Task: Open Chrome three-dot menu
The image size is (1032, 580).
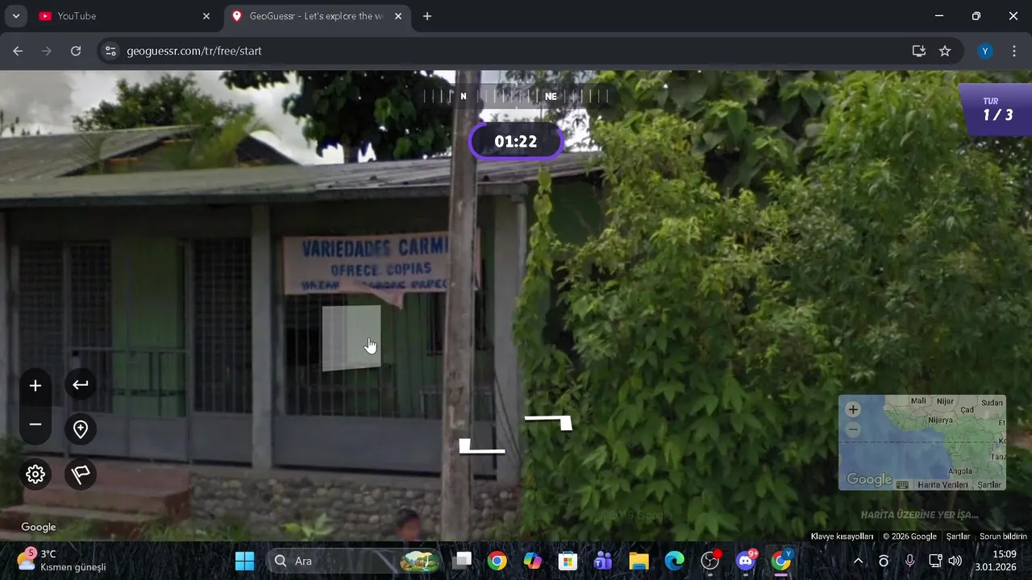Action: [x=1014, y=51]
